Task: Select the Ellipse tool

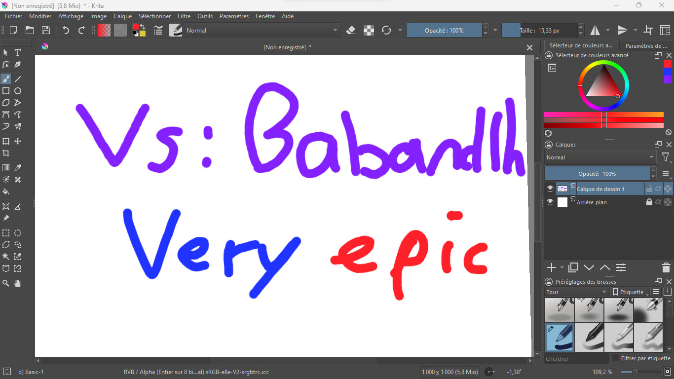Action: point(18,91)
